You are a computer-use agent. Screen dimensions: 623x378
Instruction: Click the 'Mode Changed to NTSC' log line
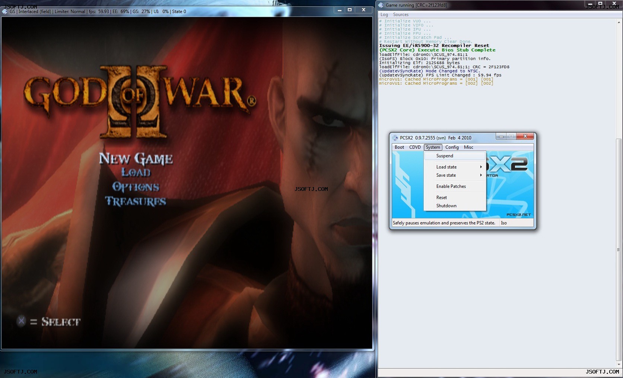430,71
